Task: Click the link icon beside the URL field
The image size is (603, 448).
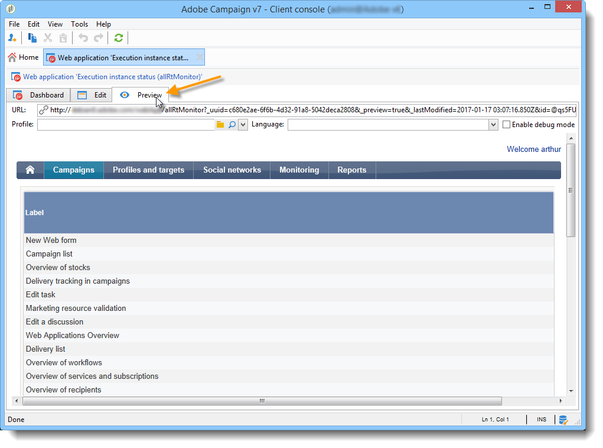Action: click(x=44, y=110)
